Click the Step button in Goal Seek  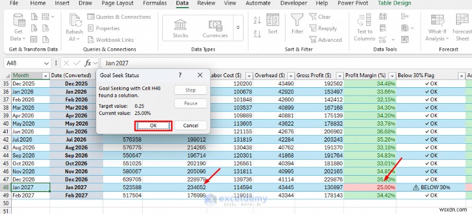pos(191,90)
